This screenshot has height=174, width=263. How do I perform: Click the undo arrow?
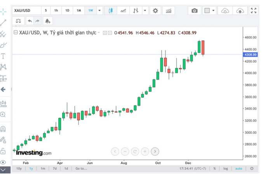[x=30, y=21]
